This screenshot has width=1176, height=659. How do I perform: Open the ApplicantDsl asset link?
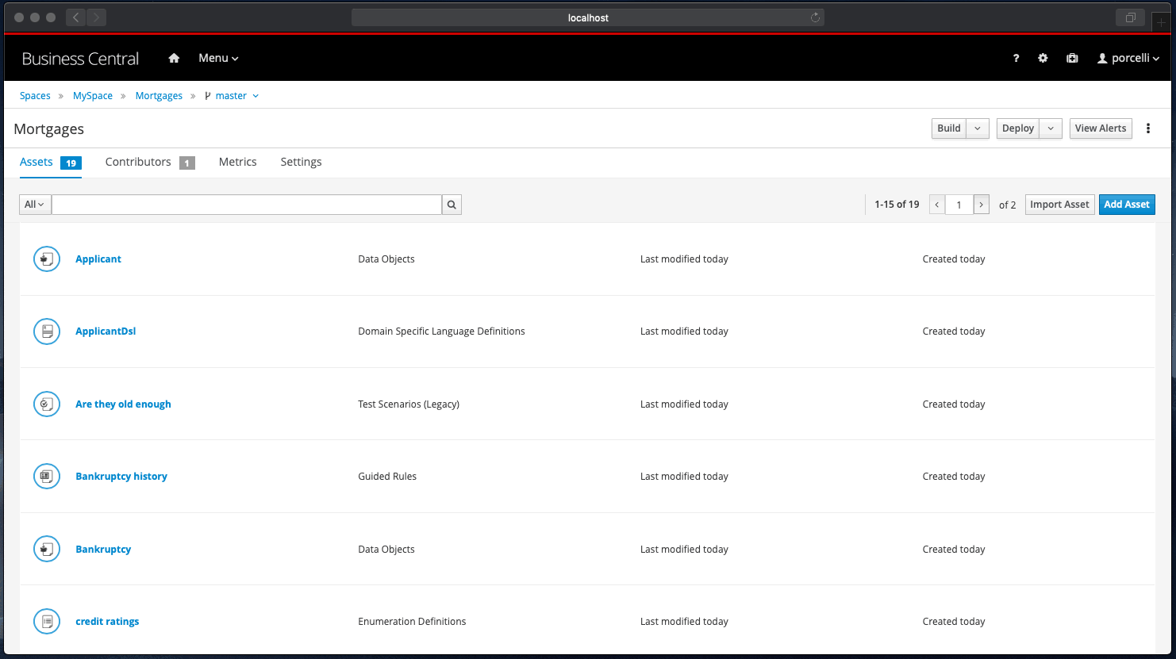pyautogui.click(x=106, y=331)
